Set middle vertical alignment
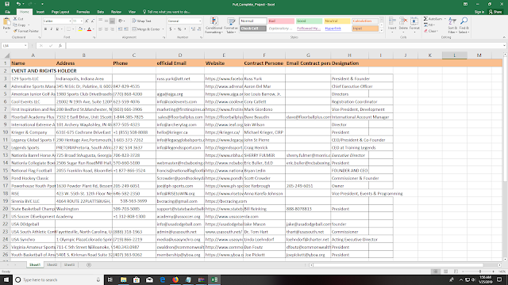Screen dimensions: 508x285 click(106, 21)
